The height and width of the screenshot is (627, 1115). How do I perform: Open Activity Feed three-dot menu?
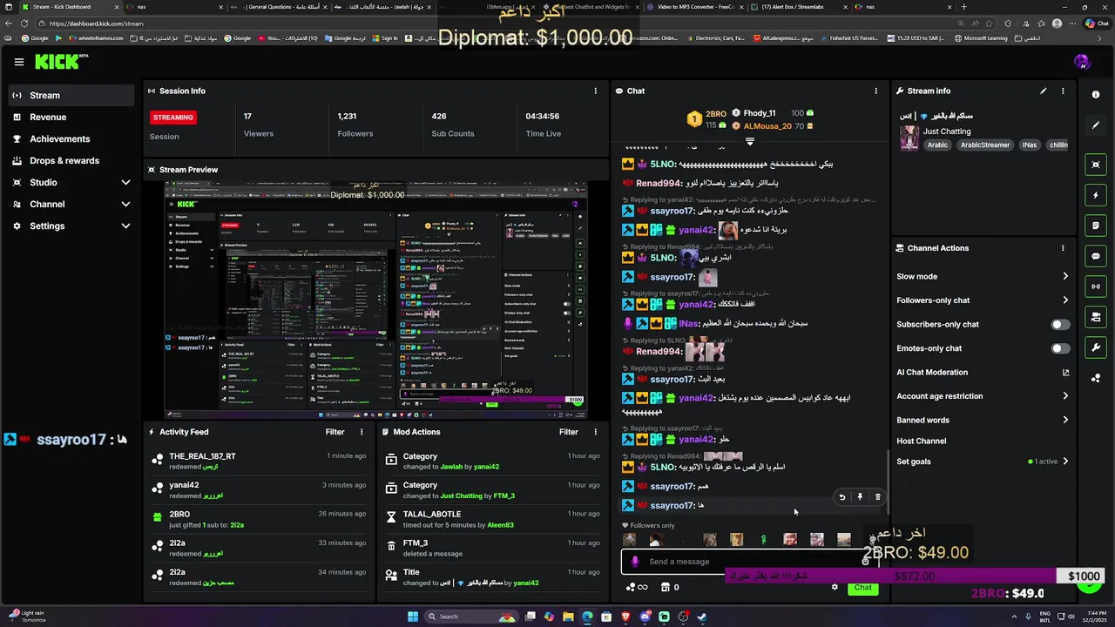(x=362, y=432)
